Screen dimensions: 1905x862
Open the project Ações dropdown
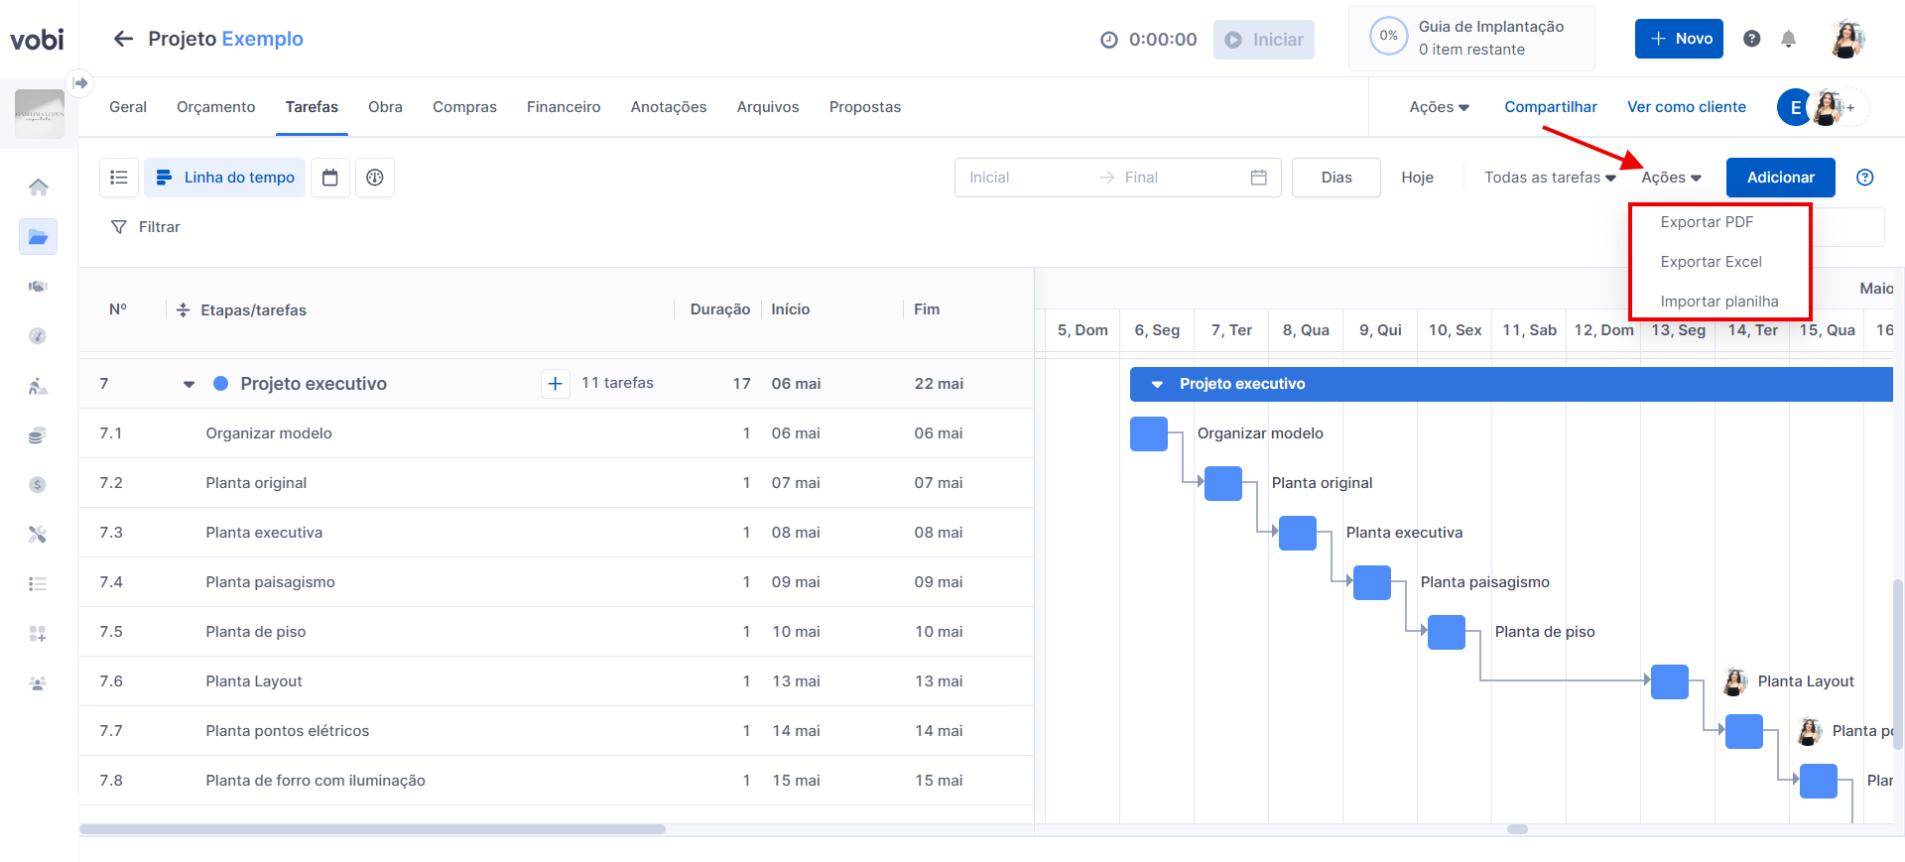point(1439,107)
